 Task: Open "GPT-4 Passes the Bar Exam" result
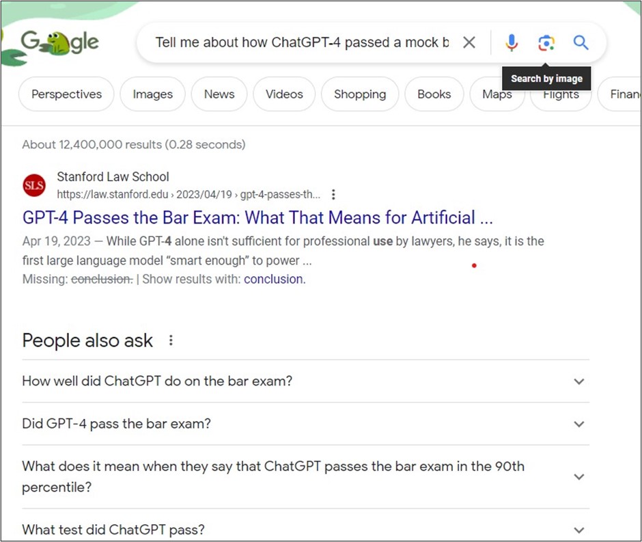pos(257,218)
